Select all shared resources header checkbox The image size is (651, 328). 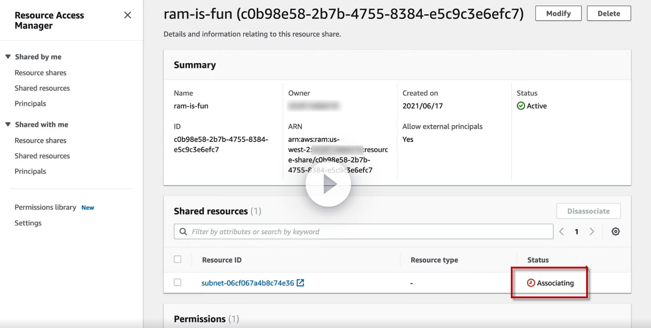pyautogui.click(x=177, y=259)
